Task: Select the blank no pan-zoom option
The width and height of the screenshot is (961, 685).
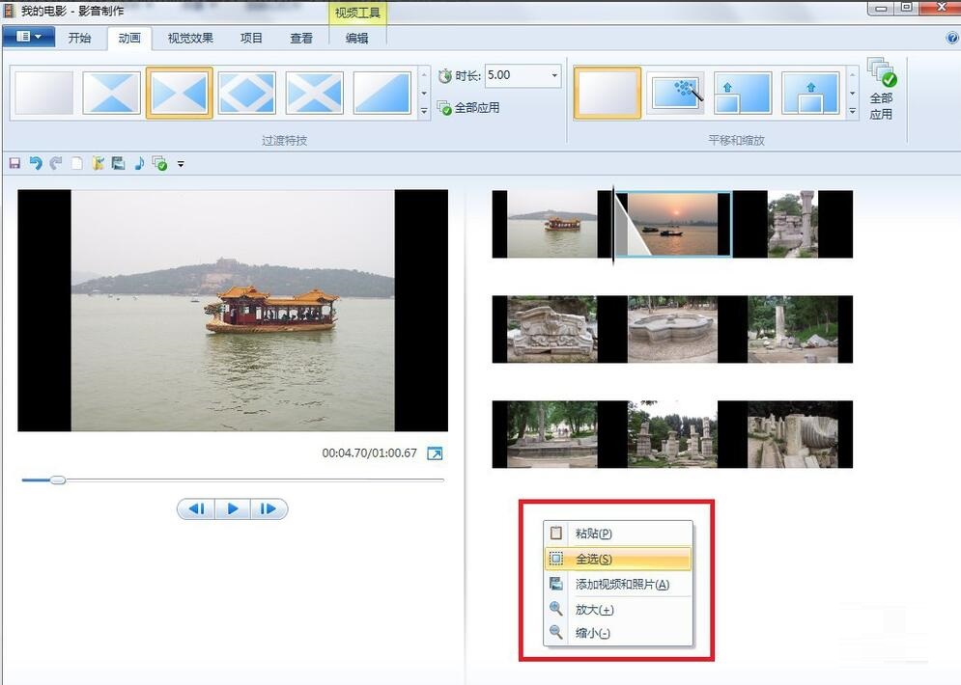Action: [608, 93]
